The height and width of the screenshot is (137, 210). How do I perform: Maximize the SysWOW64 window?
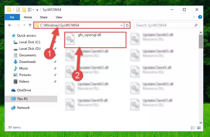(x=184, y=10)
